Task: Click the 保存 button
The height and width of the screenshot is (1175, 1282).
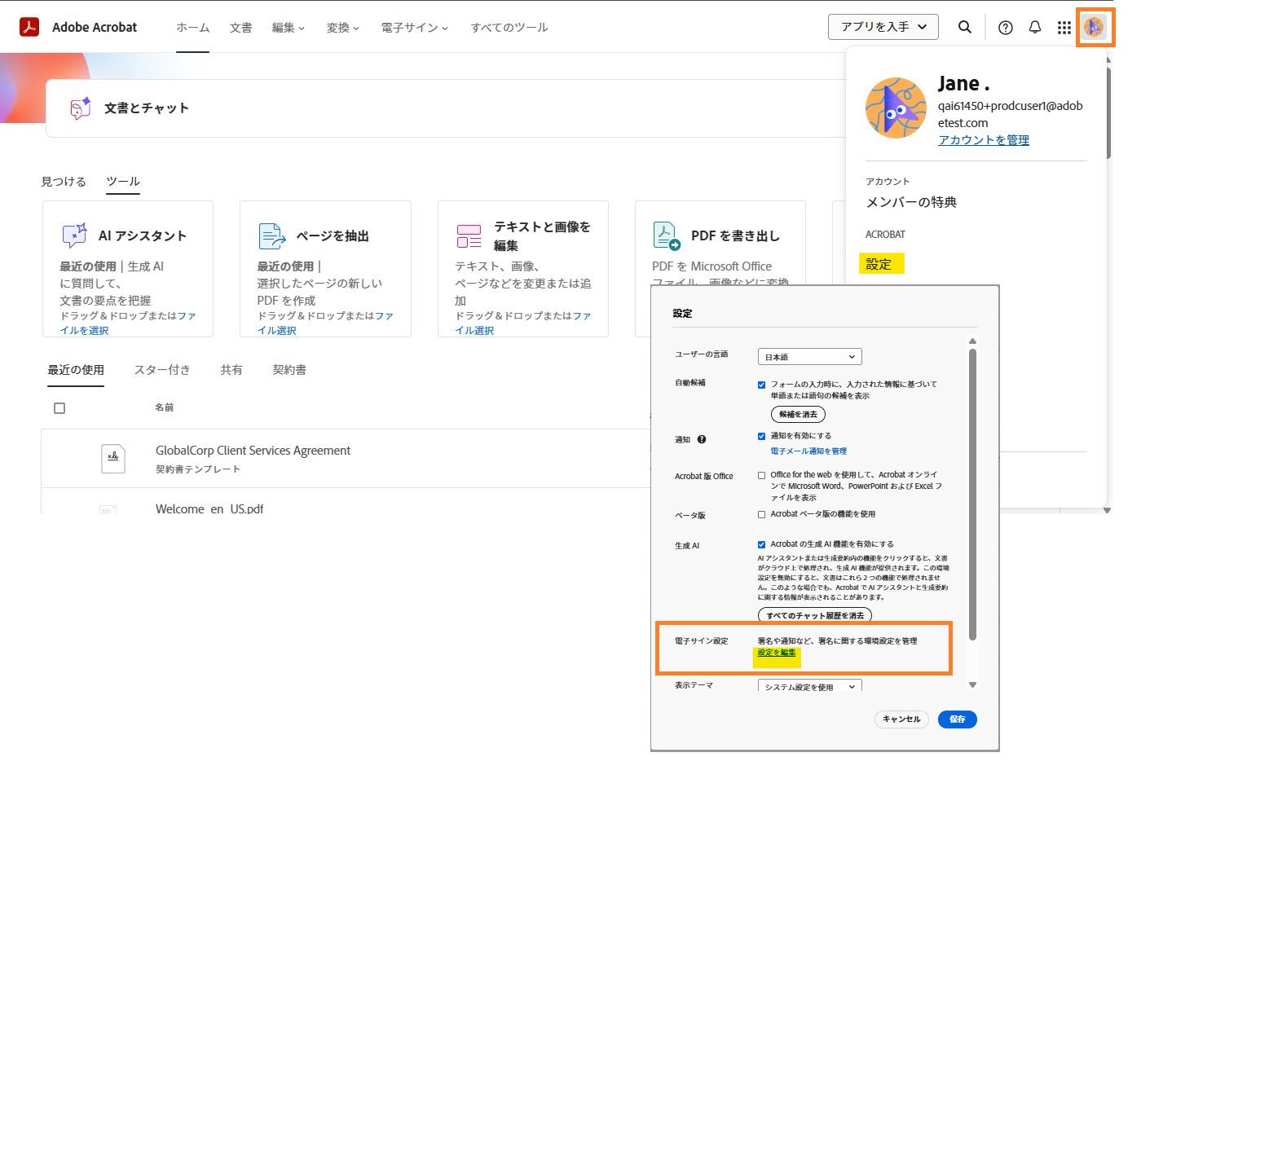Action: tap(958, 720)
